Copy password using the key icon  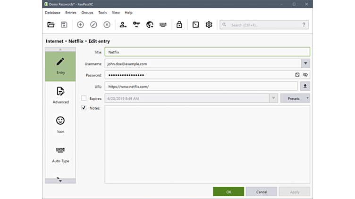(x=136, y=25)
